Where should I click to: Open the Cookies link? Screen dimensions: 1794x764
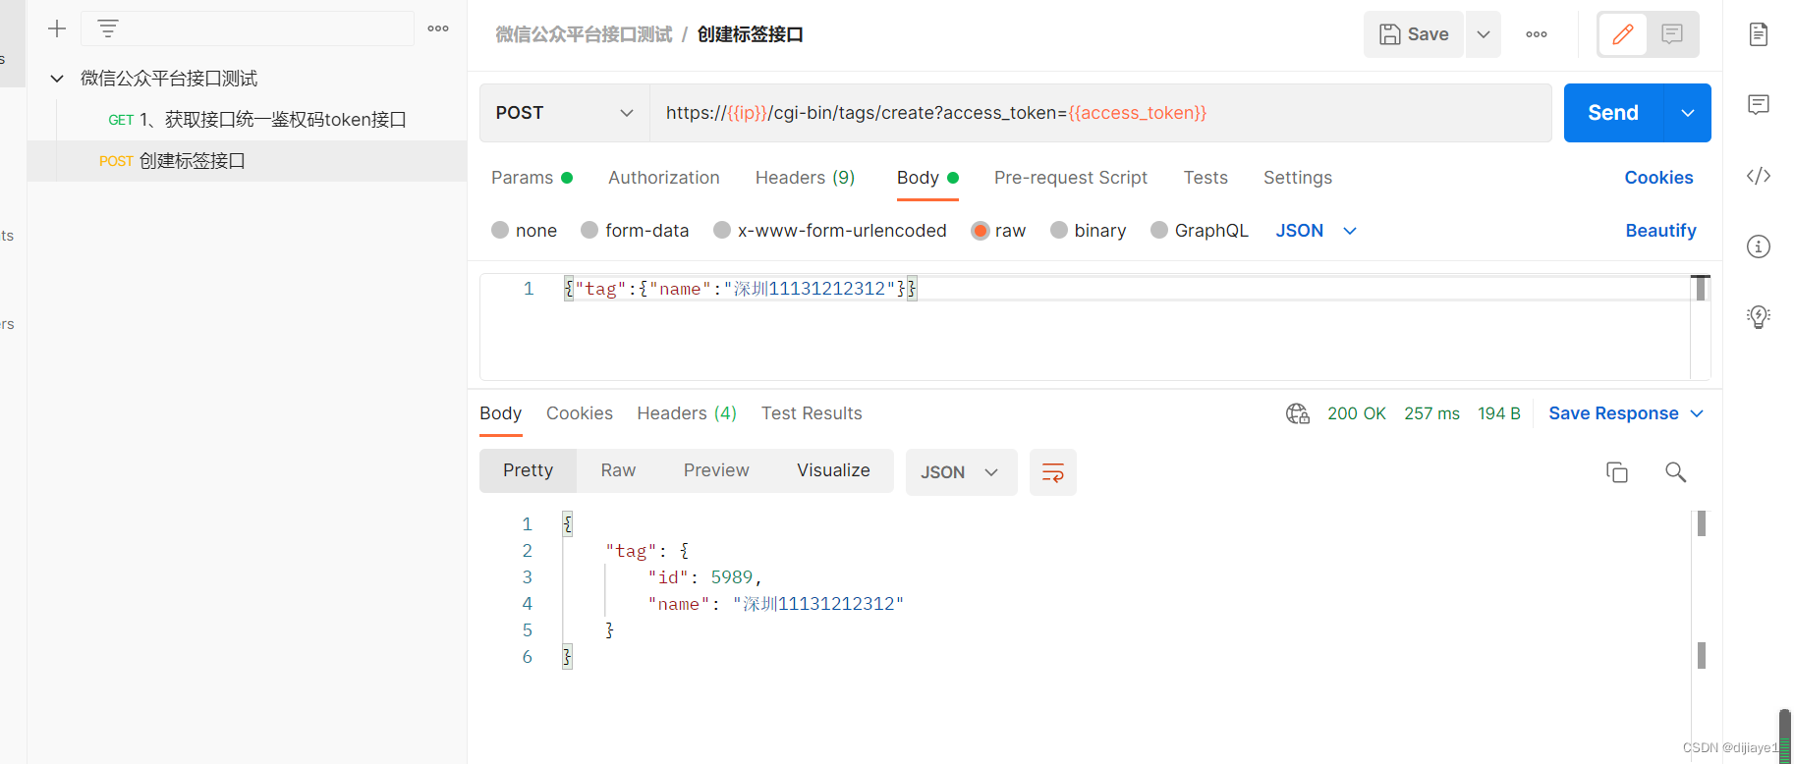tap(1658, 178)
